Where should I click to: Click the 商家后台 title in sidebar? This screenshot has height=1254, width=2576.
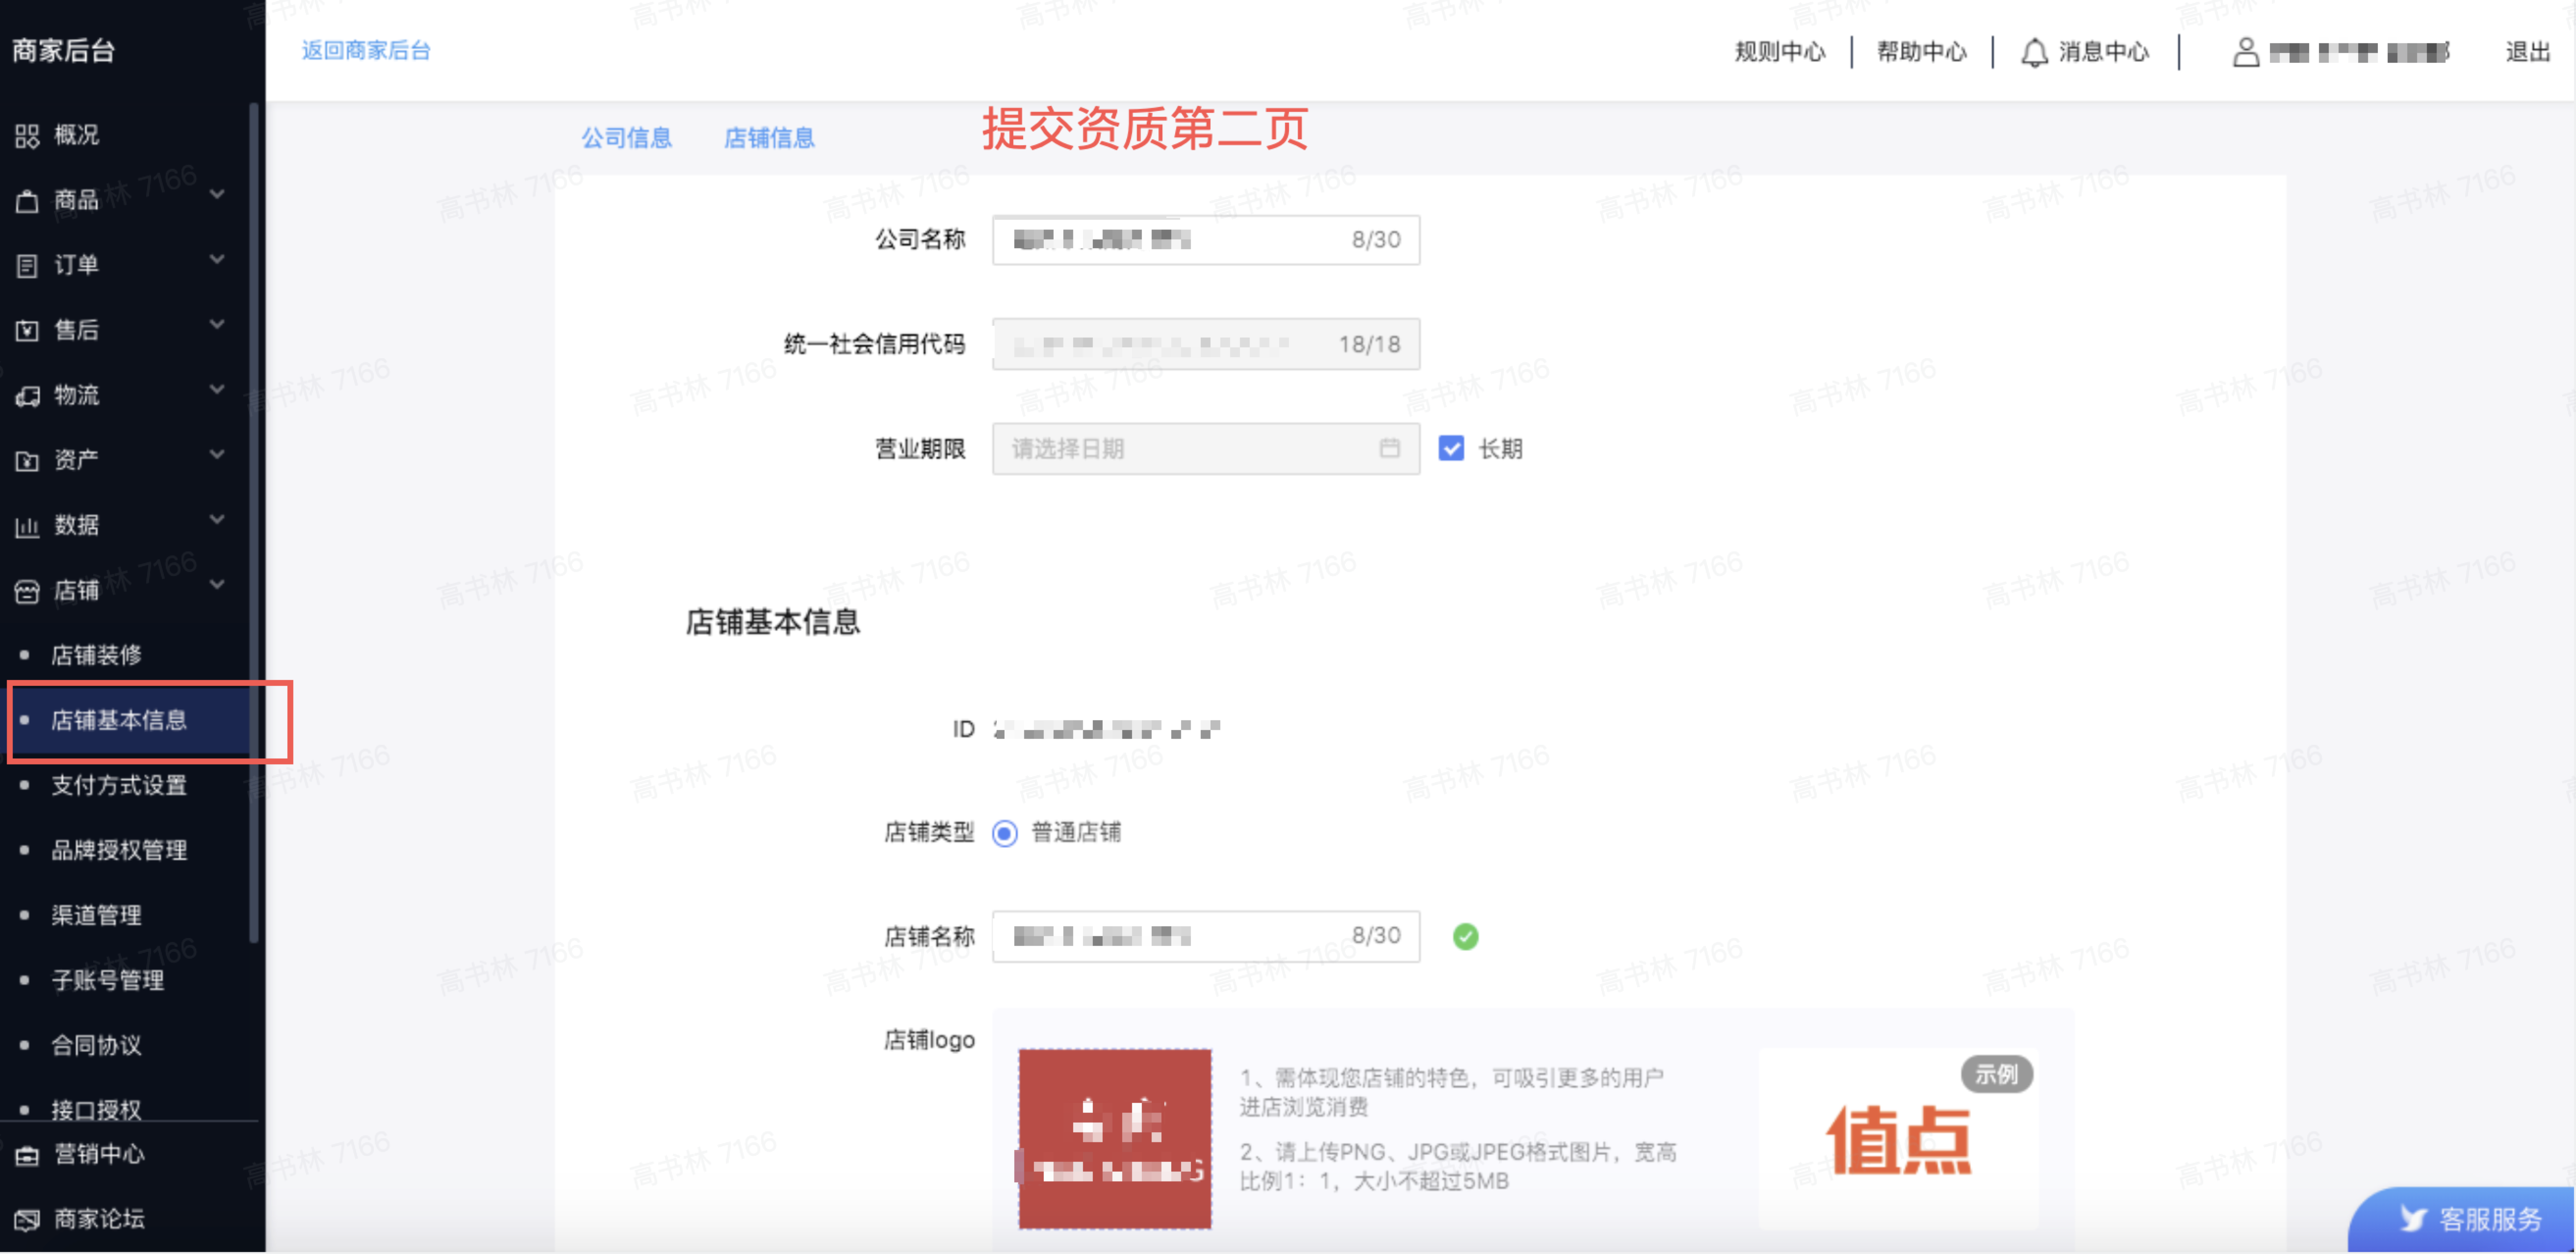64,51
